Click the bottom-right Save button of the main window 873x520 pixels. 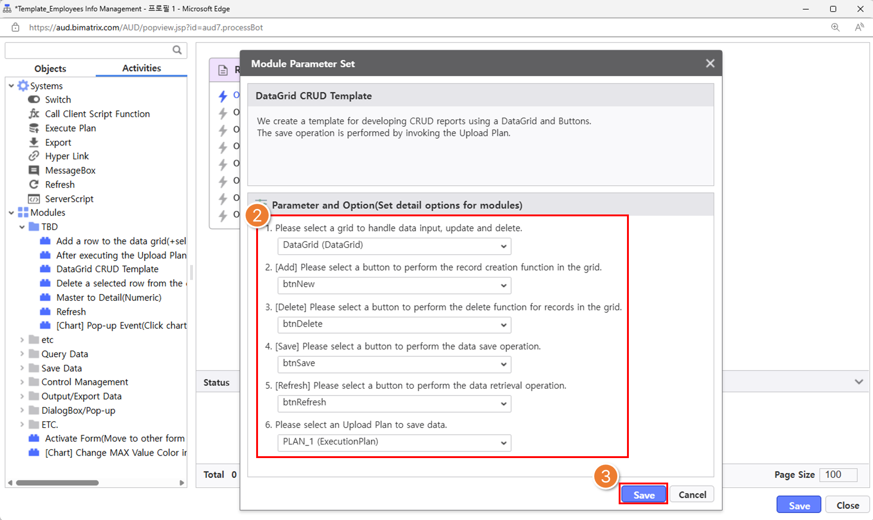(799, 505)
